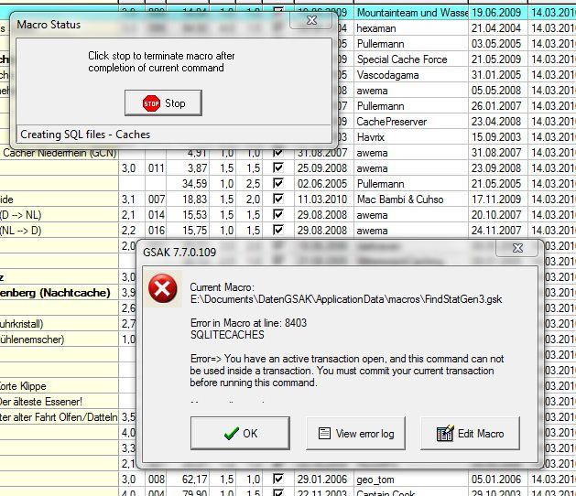Screen dimensions: 576x496
Task: Click the Special Cache Force cell
Action: tap(411, 59)
